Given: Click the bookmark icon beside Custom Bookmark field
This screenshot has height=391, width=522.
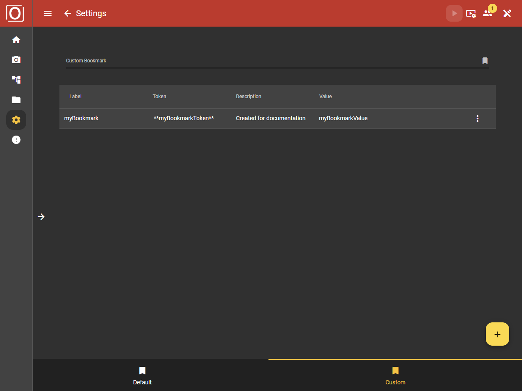Looking at the screenshot, I should [x=485, y=60].
